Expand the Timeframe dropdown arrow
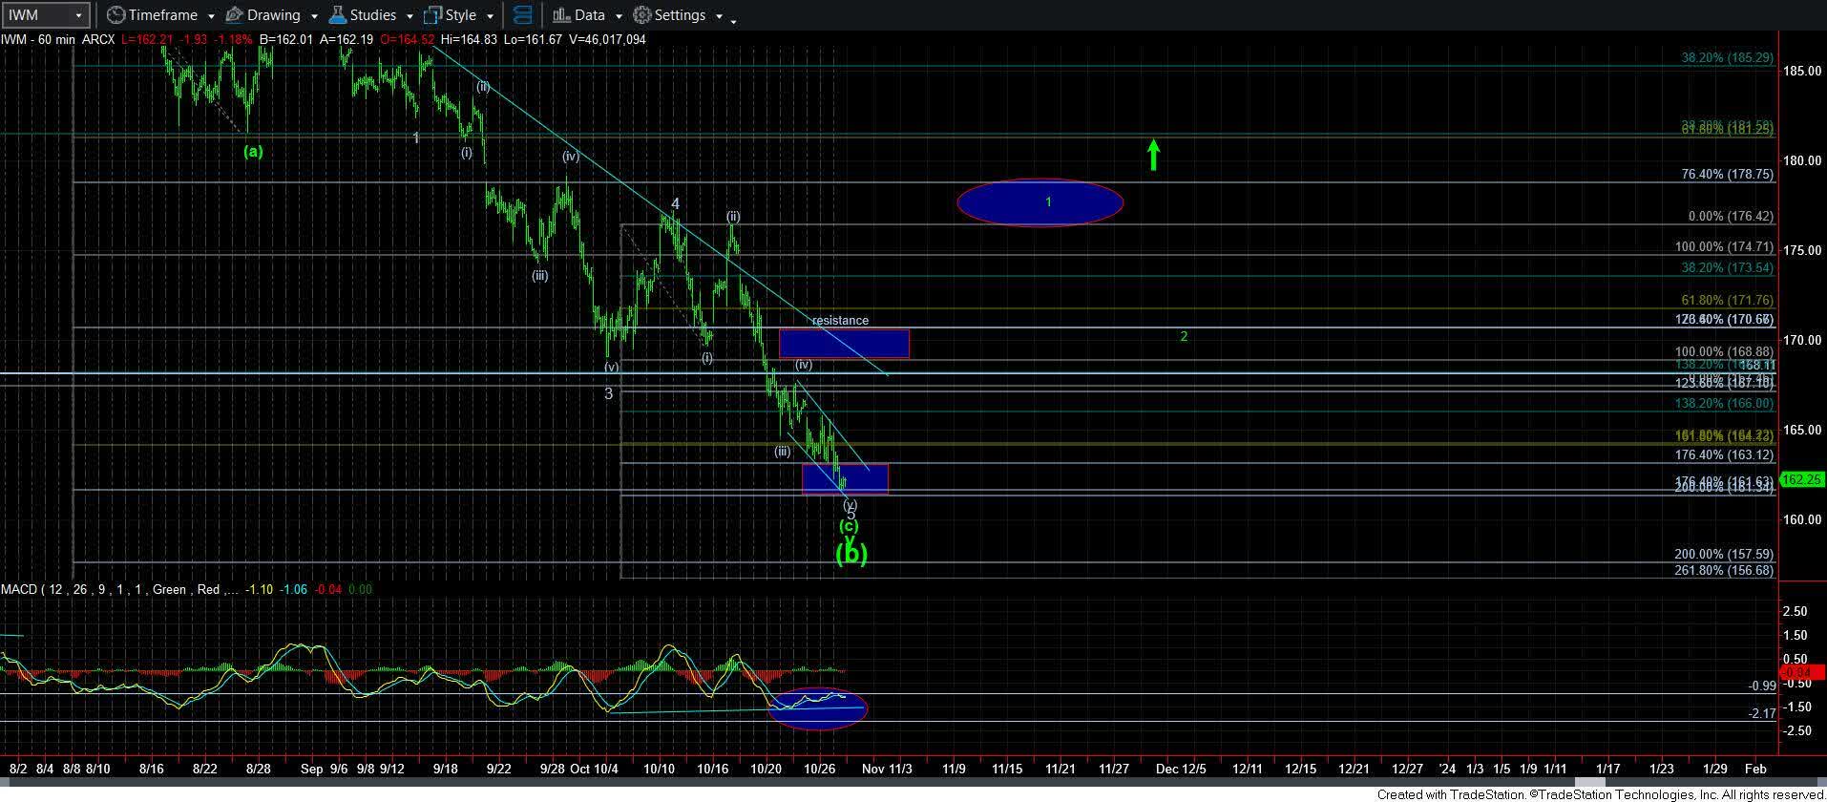The width and height of the screenshot is (1827, 802). coord(210,16)
